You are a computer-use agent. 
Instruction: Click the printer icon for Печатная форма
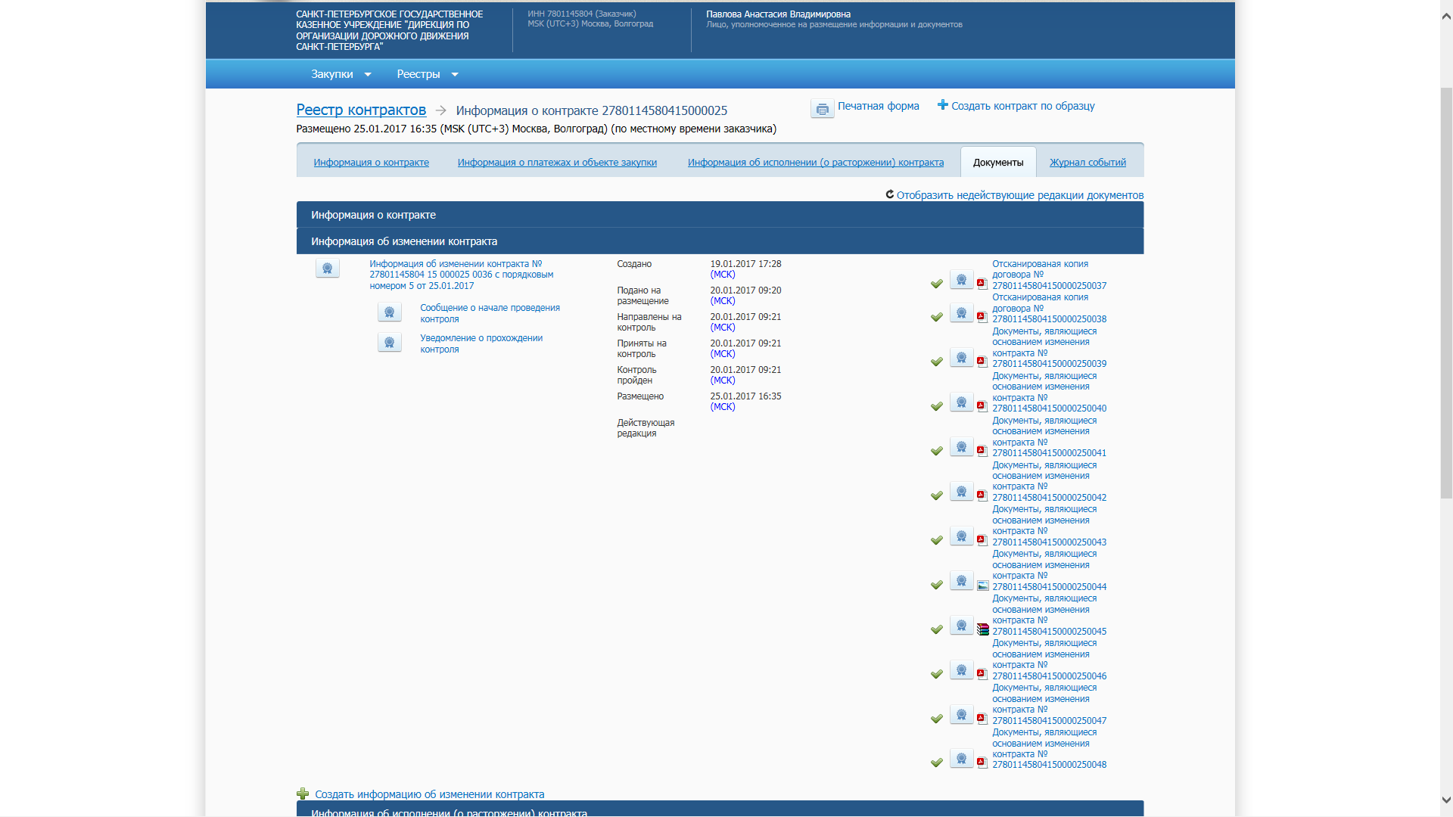tap(822, 109)
